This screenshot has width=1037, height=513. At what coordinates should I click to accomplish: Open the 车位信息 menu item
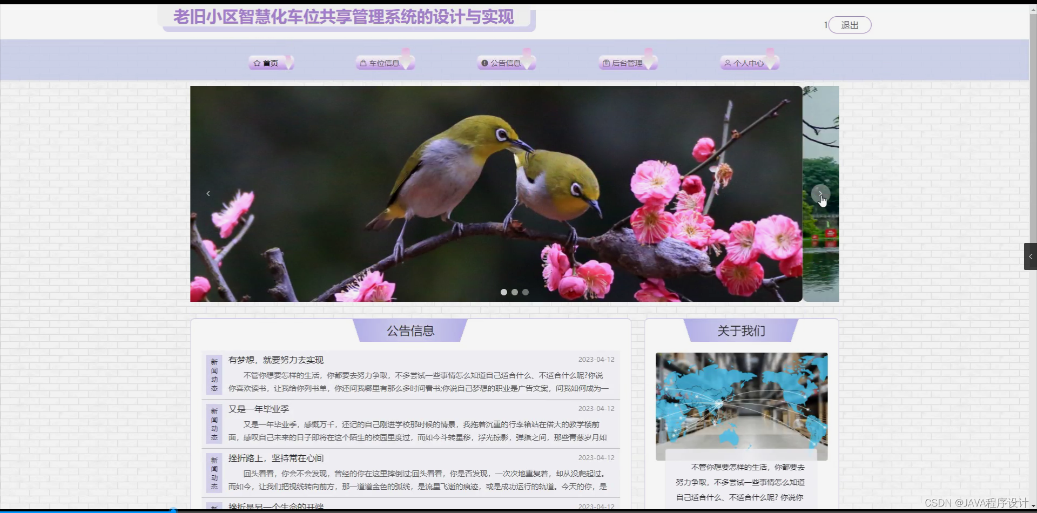pyautogui.click(x=385, y=63)
